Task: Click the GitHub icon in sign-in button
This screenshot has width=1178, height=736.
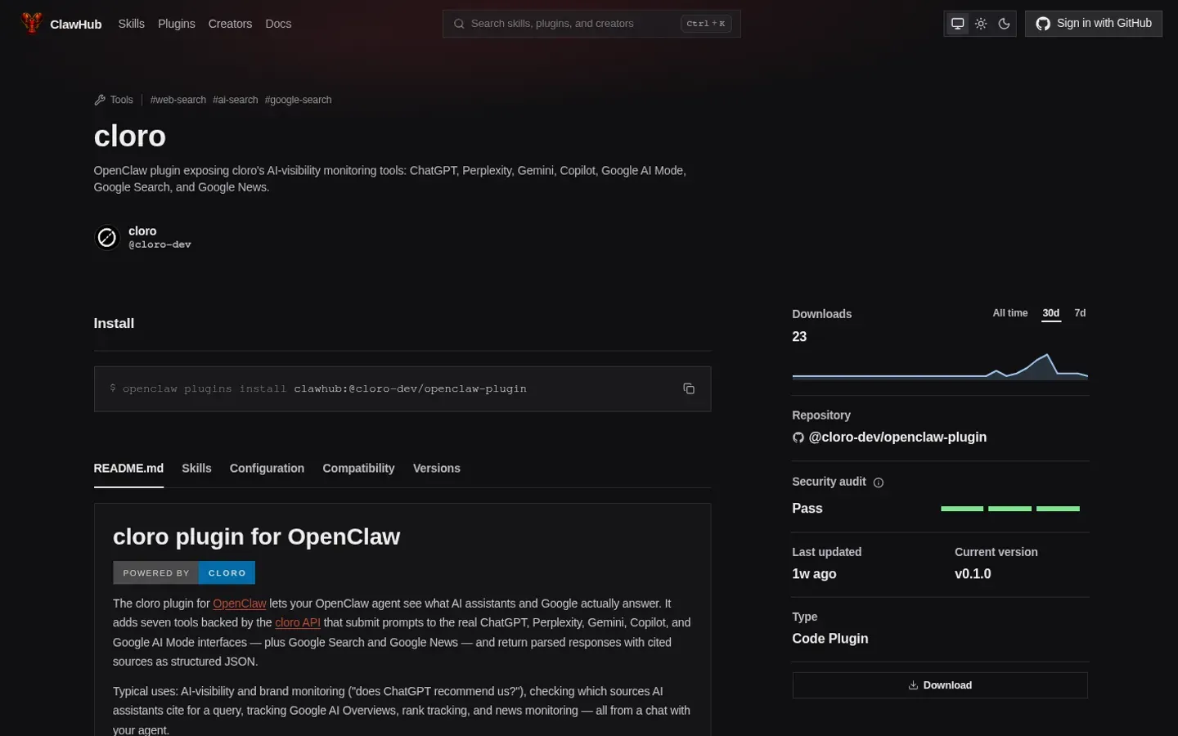Action: tap(1043, 24)
